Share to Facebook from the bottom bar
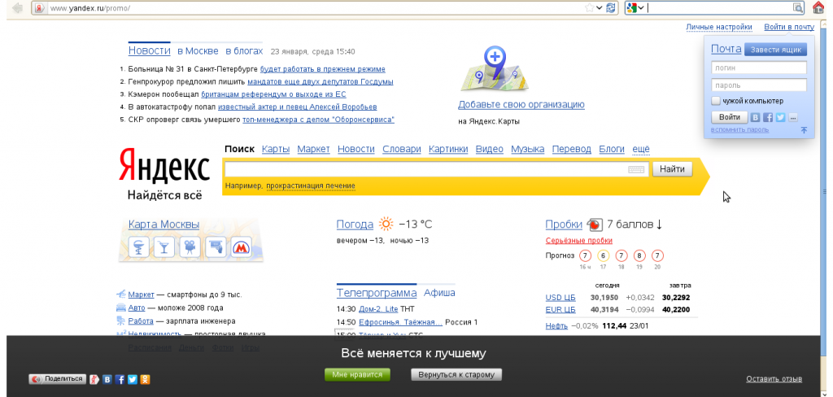 pos(120,379)
